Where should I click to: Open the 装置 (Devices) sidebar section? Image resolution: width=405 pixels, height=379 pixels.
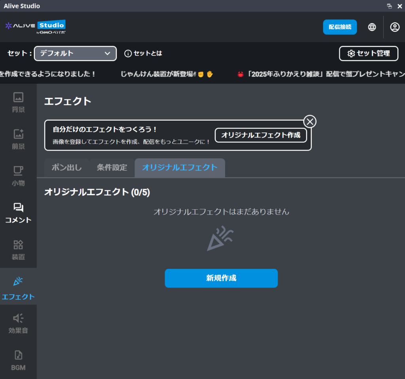click(x=18, y=250)
